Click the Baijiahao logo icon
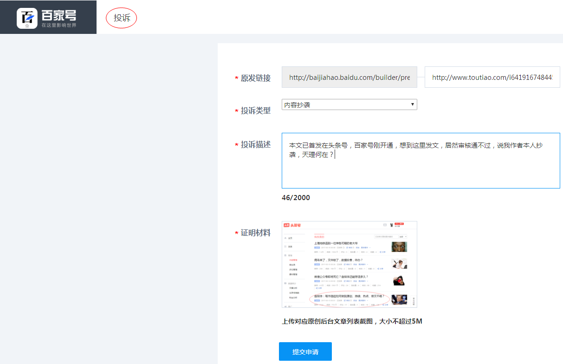This screenshot has height=364, width=563. pos(27,18)
